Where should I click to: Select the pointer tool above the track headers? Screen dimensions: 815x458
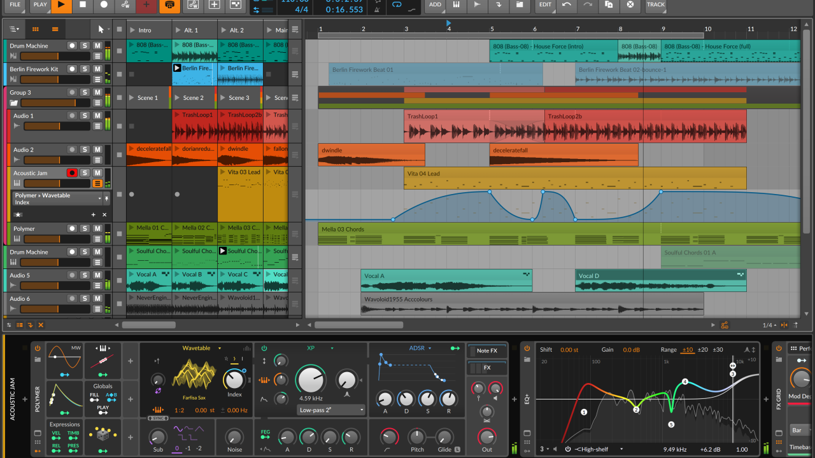99,29
